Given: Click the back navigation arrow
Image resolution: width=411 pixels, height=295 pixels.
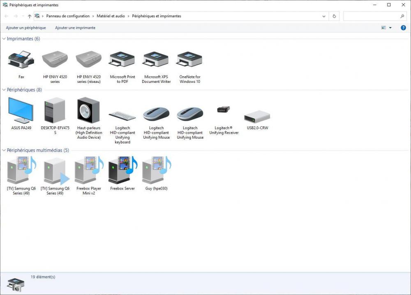Looking at the screenshot, I should (7, 16).
